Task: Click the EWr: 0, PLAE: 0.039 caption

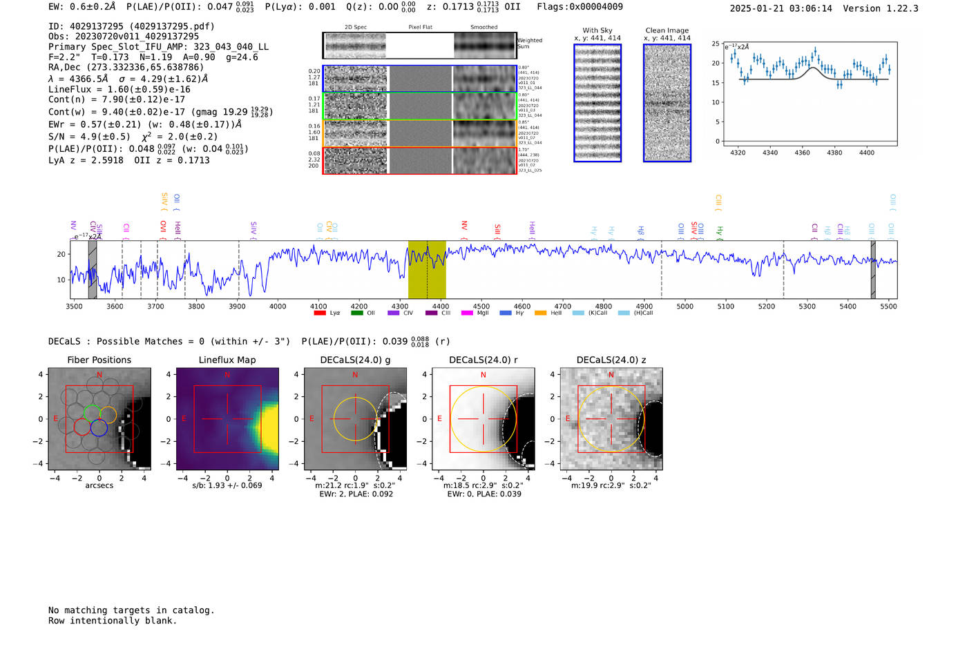Action: pos(483,494)
